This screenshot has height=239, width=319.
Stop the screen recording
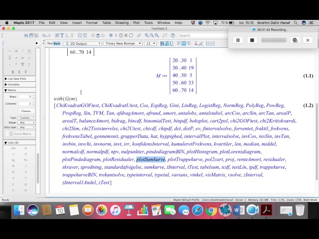[x=252, y=40]
